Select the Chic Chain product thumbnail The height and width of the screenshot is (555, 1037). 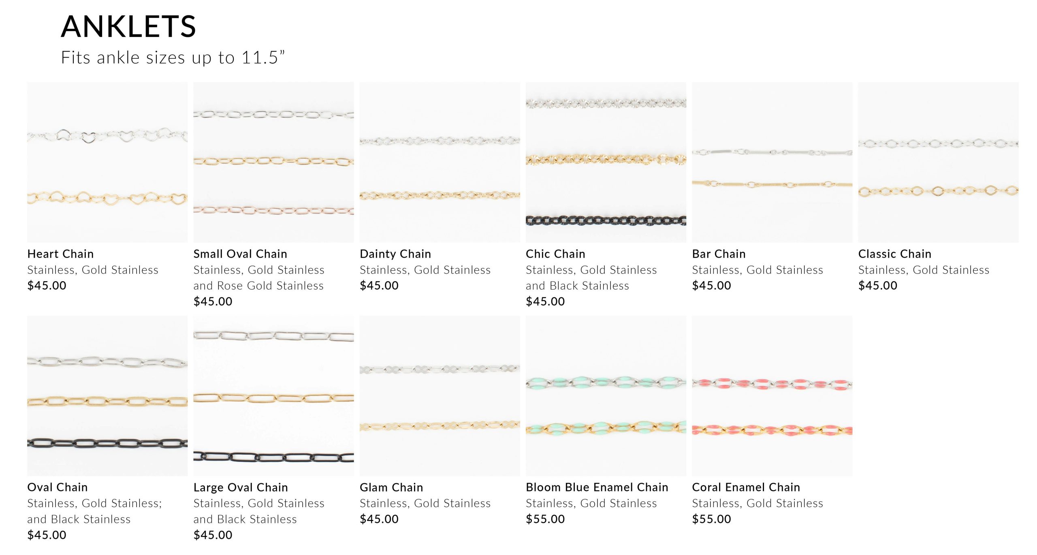606,162
